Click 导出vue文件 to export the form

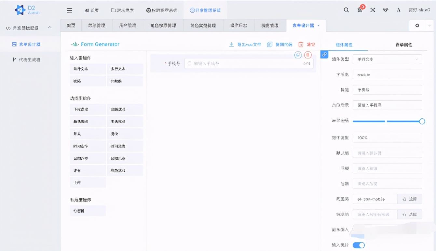pos(245,44)
